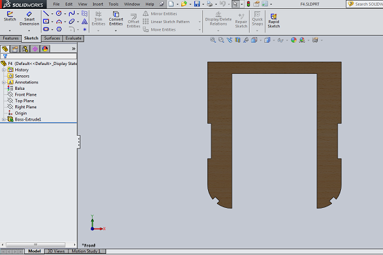This screenshot has width=383, height=255.
Task: Toggle the Select cursor tool
Action: click(235, 4)
